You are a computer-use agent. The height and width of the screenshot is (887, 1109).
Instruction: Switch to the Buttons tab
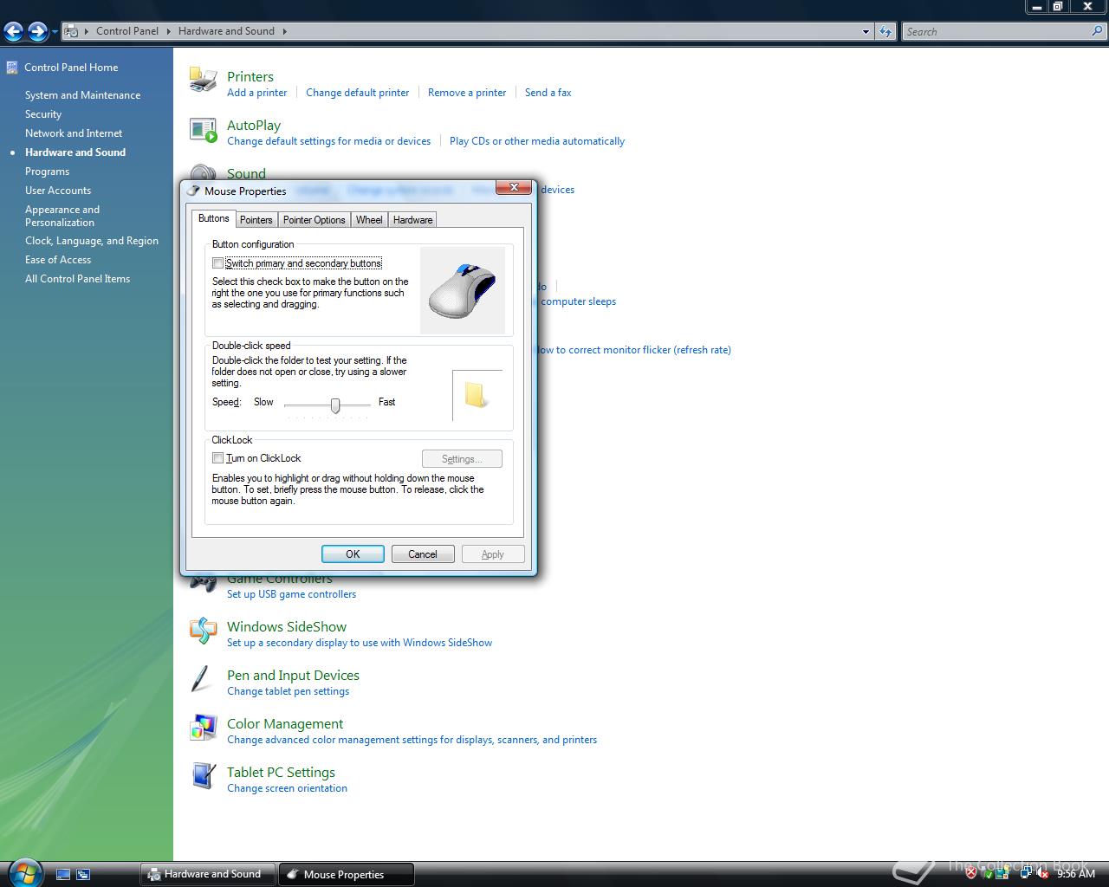213,218
